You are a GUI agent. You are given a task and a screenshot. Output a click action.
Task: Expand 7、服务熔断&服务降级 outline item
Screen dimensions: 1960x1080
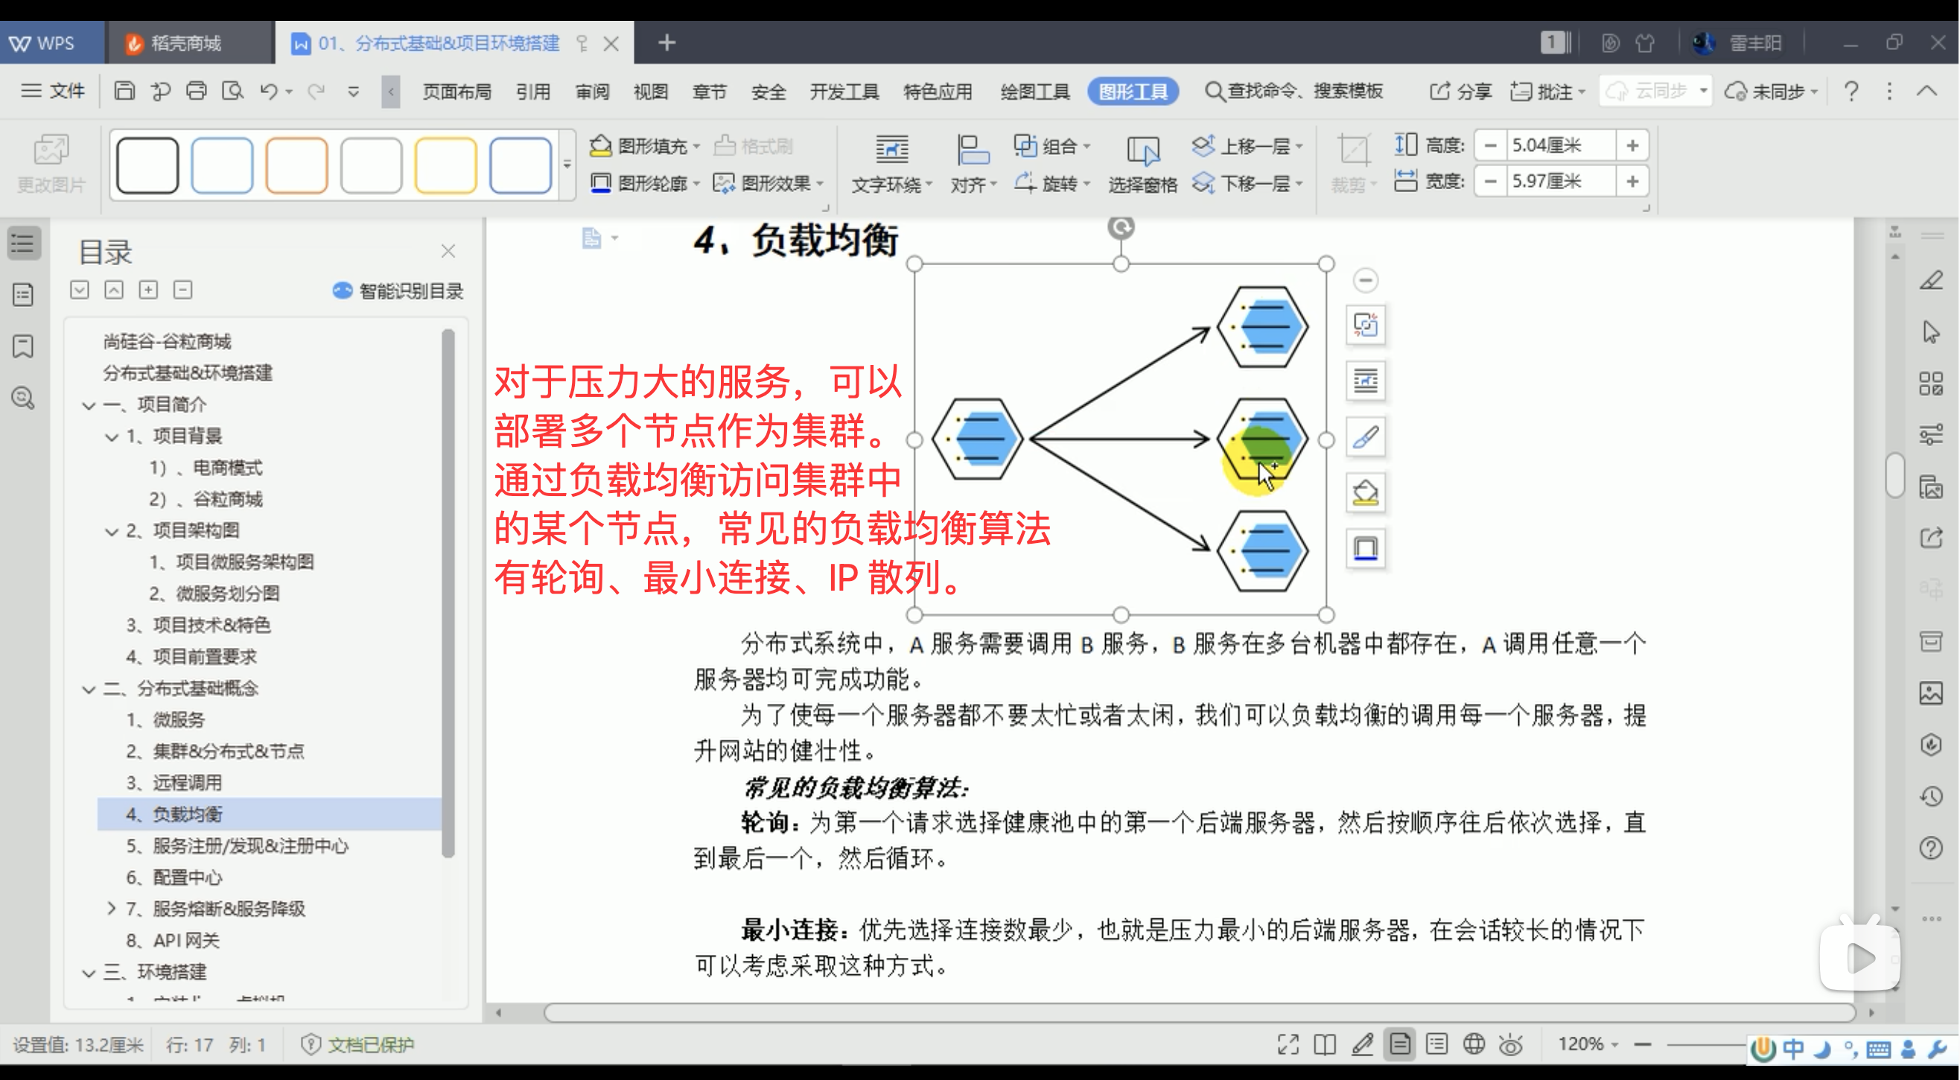[112, 908]
